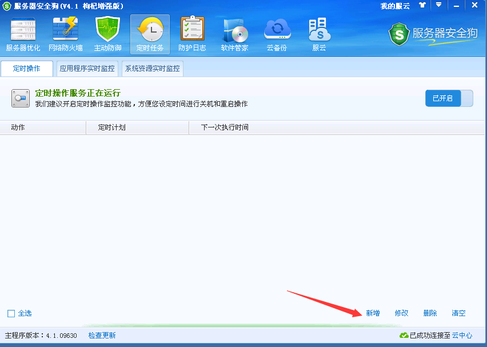Switch to the 系统资源实时监控 tab

tap(152, 69)
